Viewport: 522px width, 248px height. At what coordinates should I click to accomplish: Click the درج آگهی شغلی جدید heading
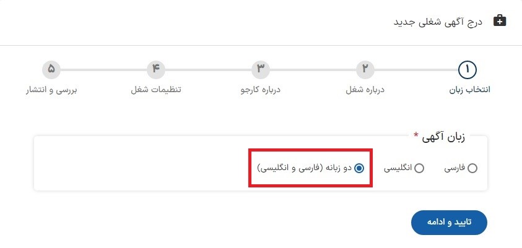click(x=438, y=22)
